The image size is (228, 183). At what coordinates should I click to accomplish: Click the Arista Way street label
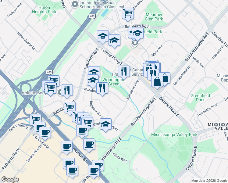coord(119,157)
